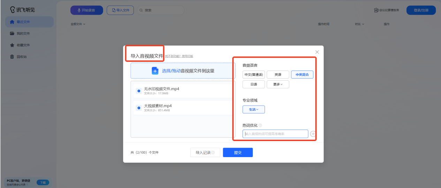Expand the 更多 languages dropdown

(278, 84)
